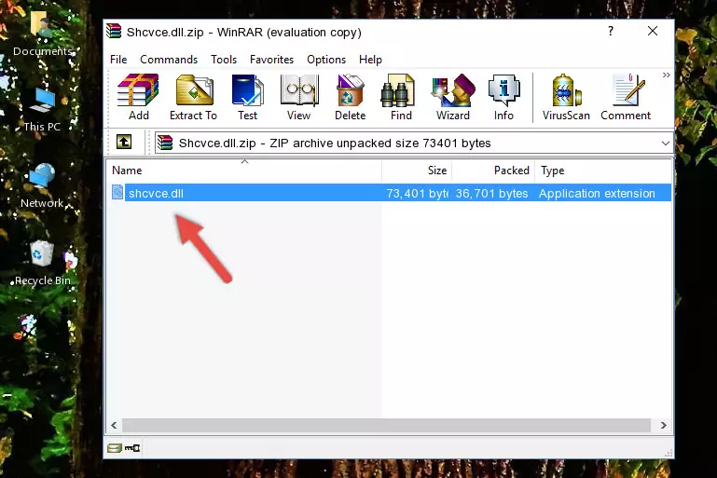Open the archive path dropdown

pyautogui.click(x=666, y=143)
